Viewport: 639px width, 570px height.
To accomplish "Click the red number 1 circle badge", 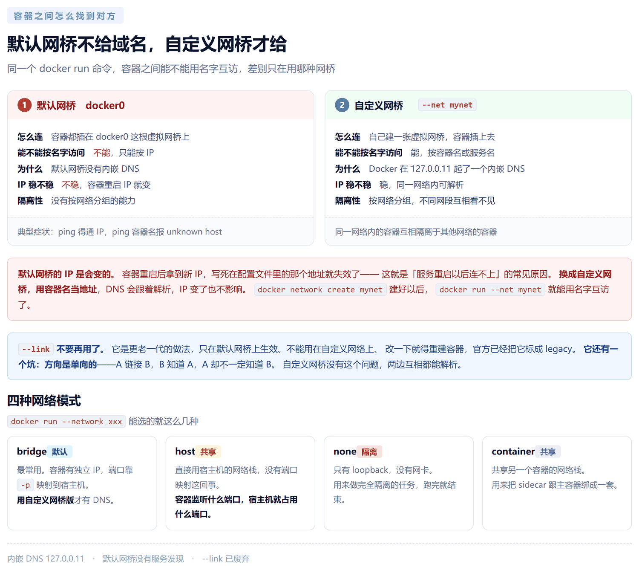I will click(25, 105).
